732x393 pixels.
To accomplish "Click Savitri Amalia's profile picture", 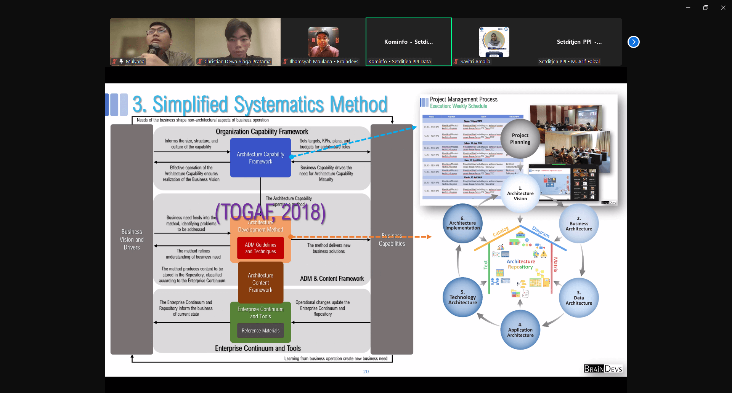I will click(x=494, y=42).
